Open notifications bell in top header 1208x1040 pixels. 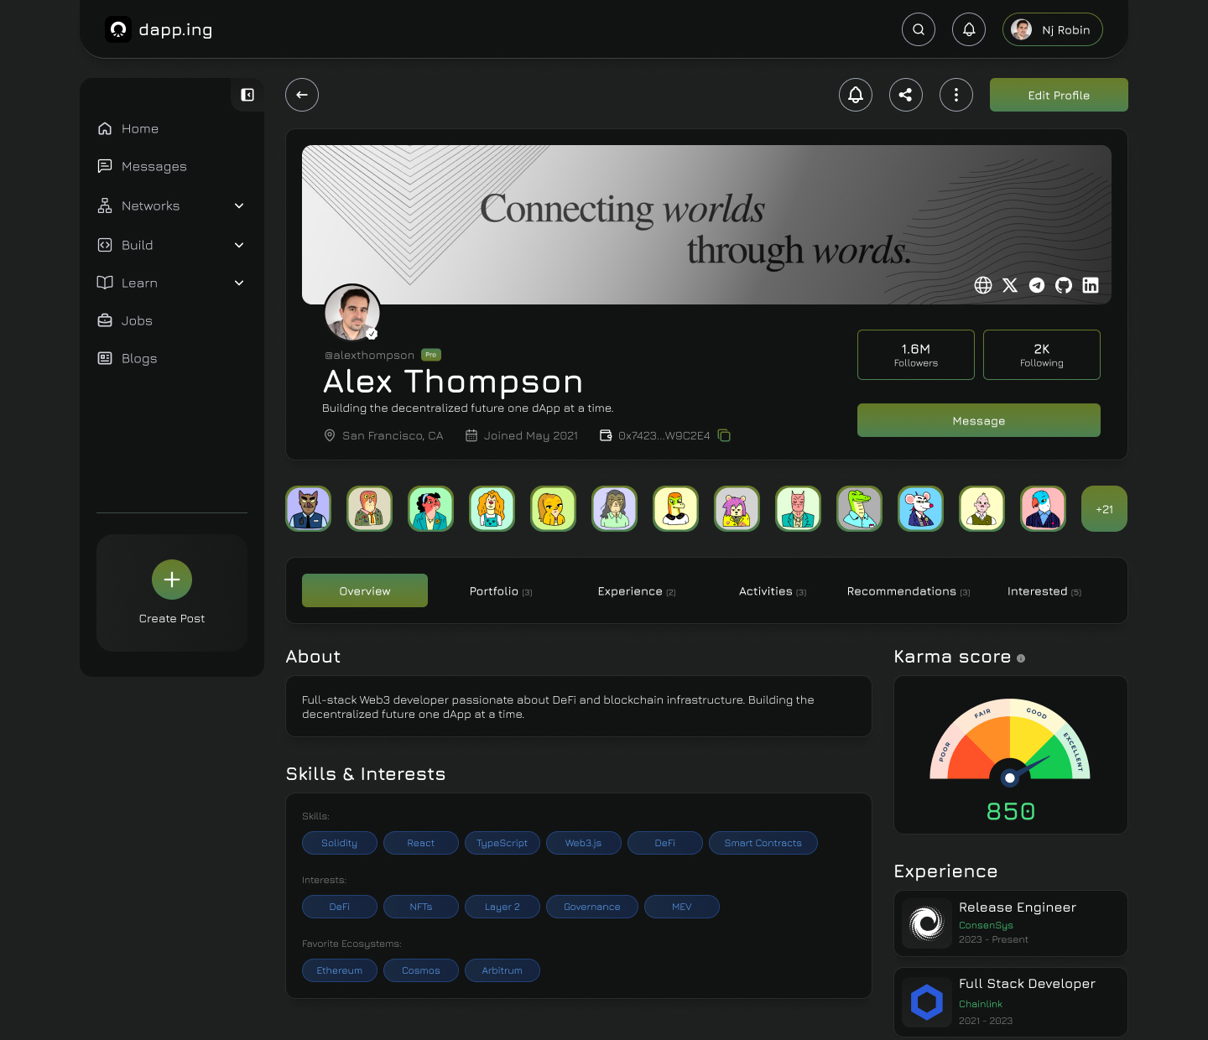pos(969,29)
